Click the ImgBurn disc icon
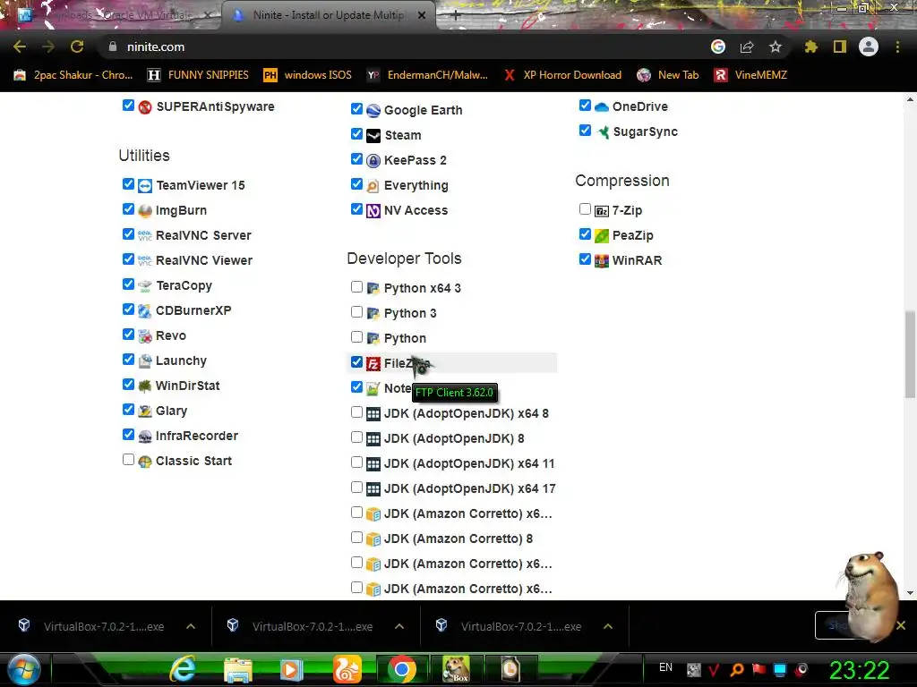 click(x=145, y=211)
